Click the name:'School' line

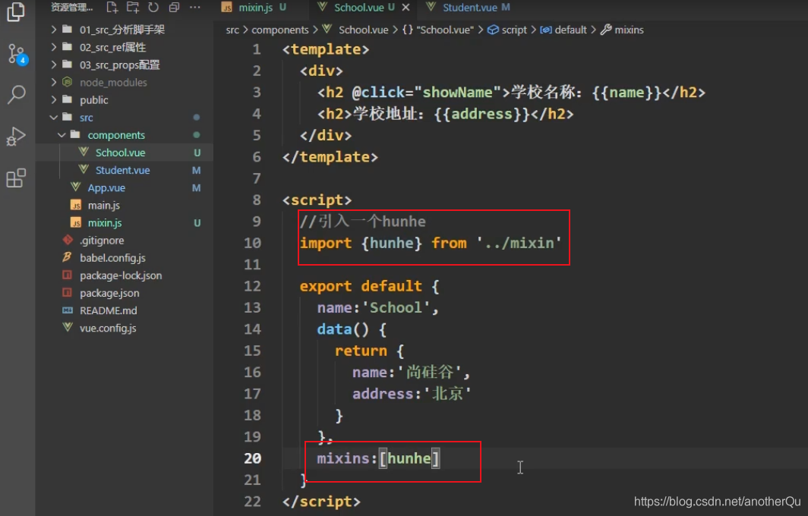coord(377,308)
